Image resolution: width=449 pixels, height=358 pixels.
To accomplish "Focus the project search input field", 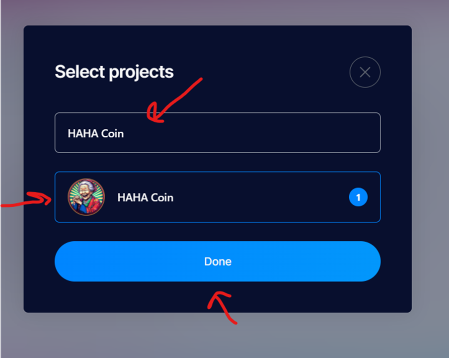I will point(218,133).
